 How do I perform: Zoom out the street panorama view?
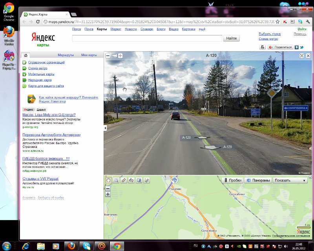click(x=108, y=56)
